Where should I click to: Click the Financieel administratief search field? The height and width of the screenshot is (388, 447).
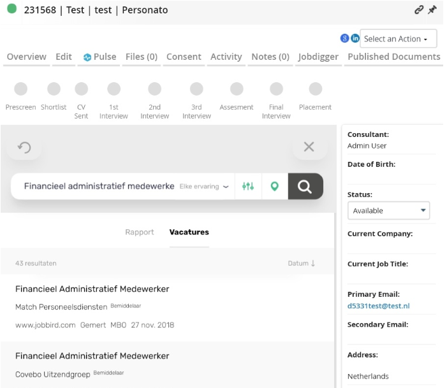99,186
